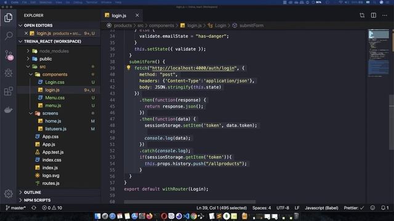Click the Prettier status bar item
This screenshot has height=221, width=394.
point(353,207)
